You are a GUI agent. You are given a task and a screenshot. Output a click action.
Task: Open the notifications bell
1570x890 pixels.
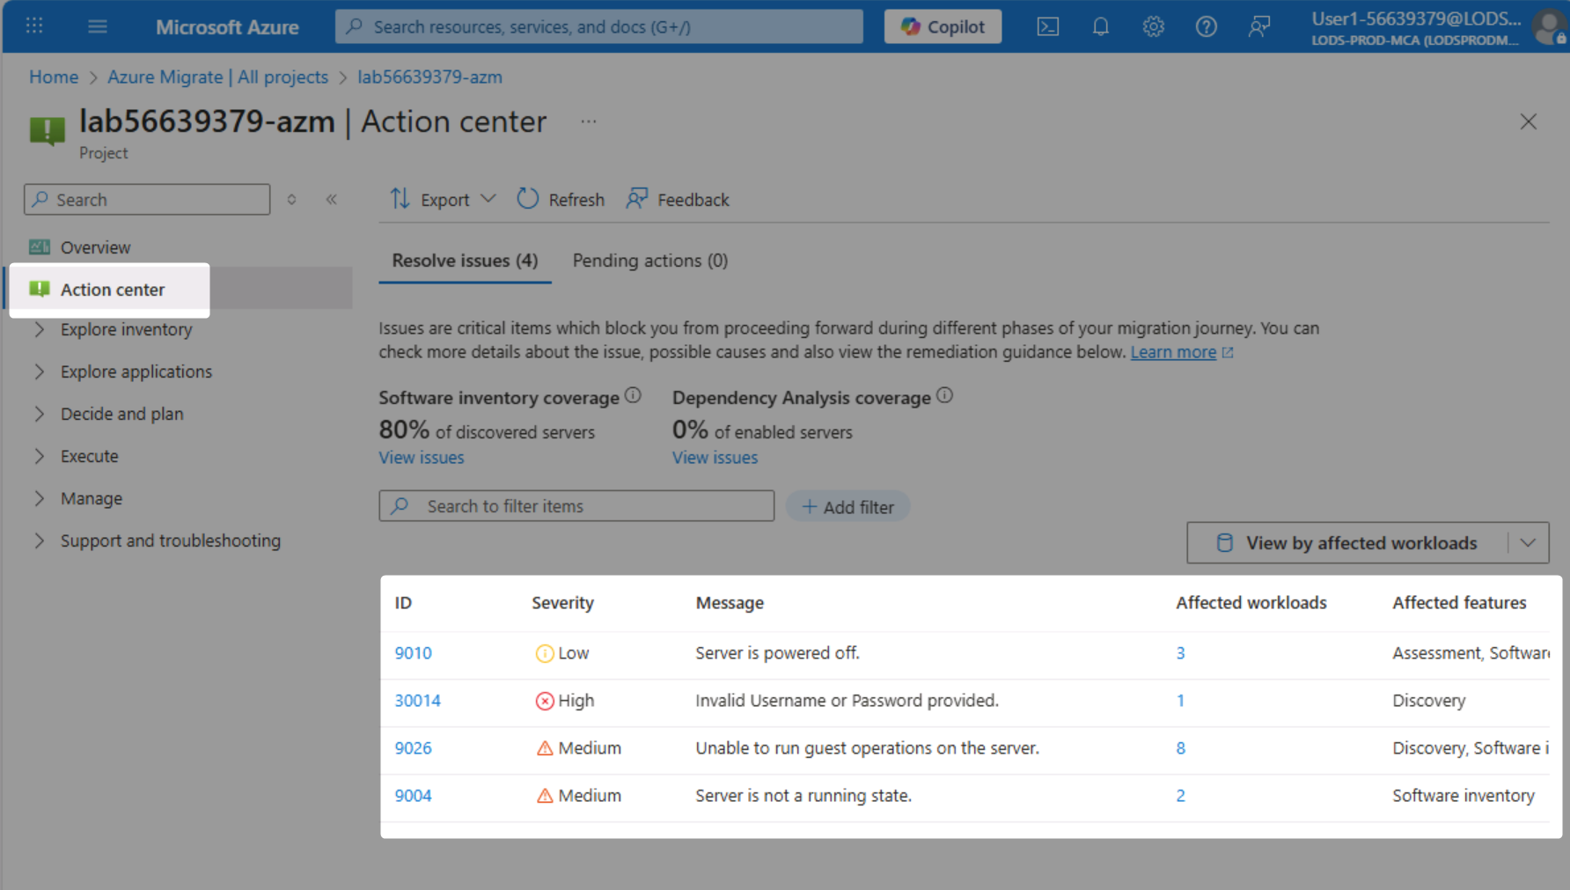1100,26
